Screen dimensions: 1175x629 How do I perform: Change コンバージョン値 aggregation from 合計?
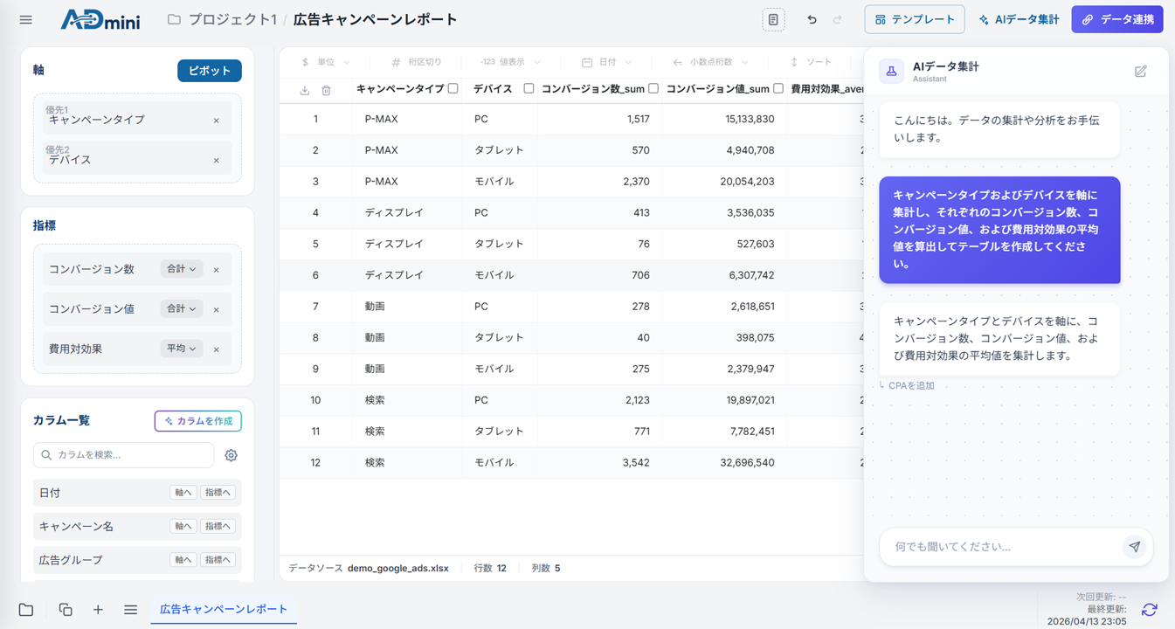[x=182, y=308]
